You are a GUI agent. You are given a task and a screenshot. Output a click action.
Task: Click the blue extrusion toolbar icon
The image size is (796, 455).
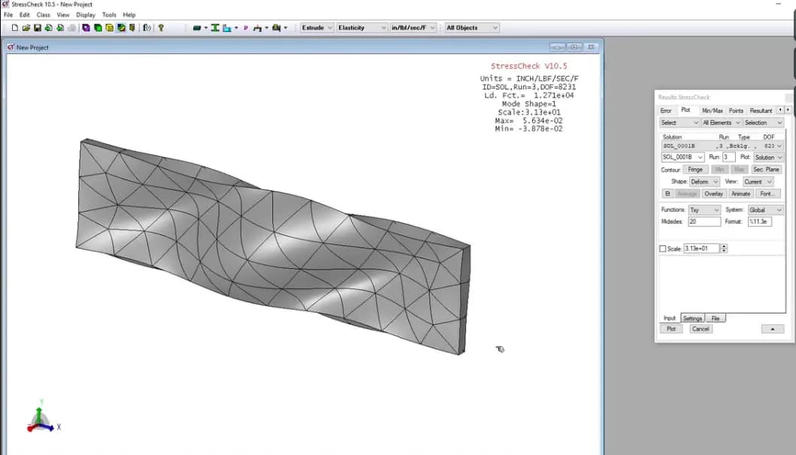pyautogui.click(x=226, y=27)
